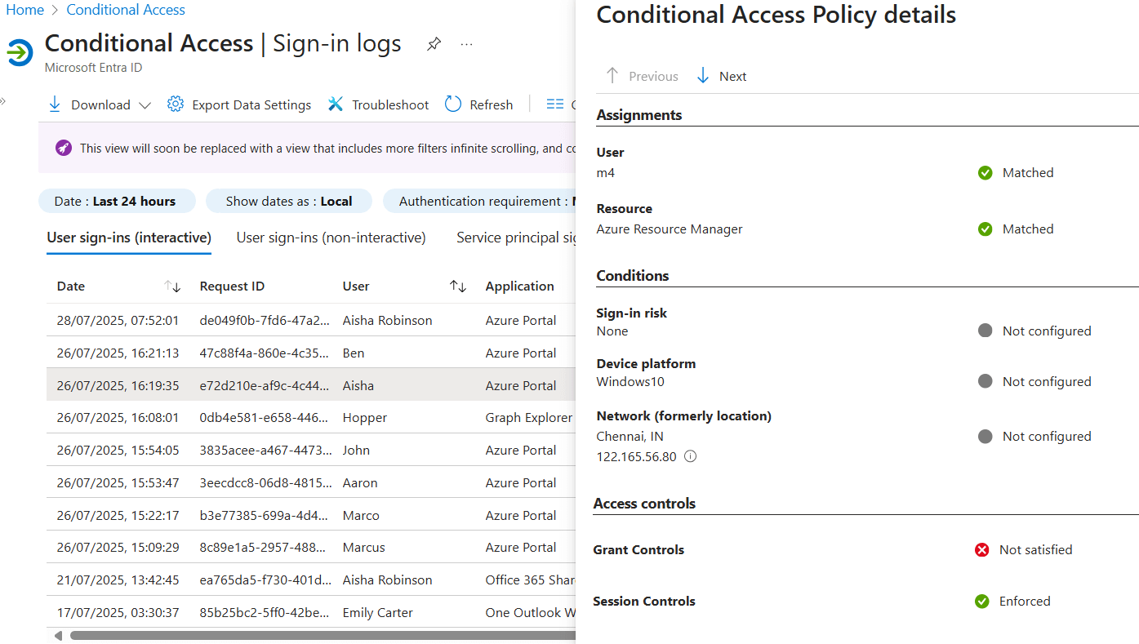The height and width of the screenshot is (644, 1139).
Task: Click the Troubleshoot wrench icon
Action: [x=336, y=104]
